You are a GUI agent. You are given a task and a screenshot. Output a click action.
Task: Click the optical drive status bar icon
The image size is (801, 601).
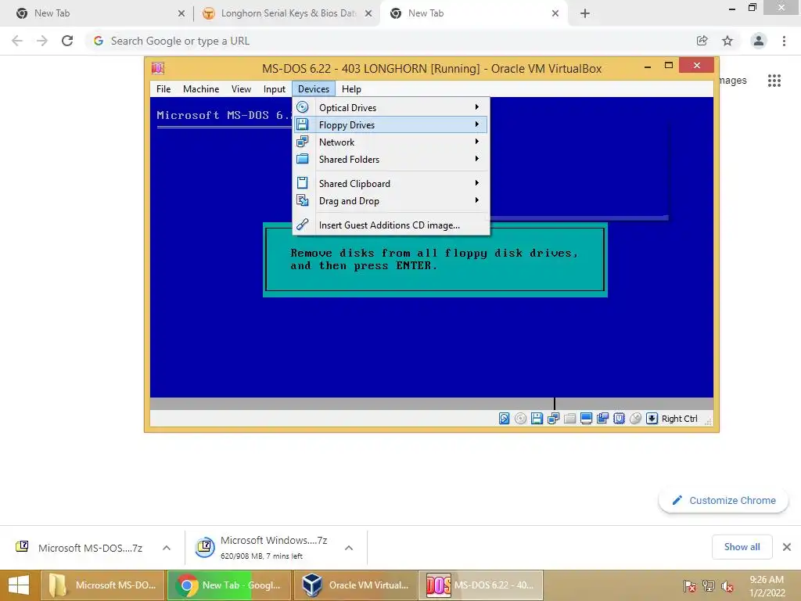tap(520, 419)
